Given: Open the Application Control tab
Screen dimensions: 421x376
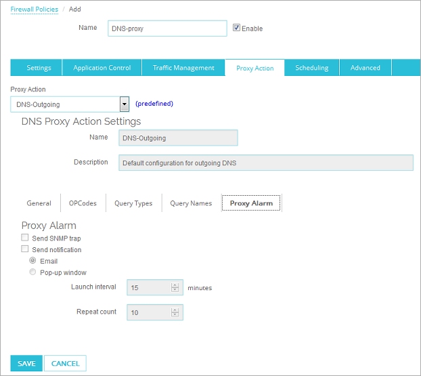Looking at the screenshot, I should [x=102, y=68].
